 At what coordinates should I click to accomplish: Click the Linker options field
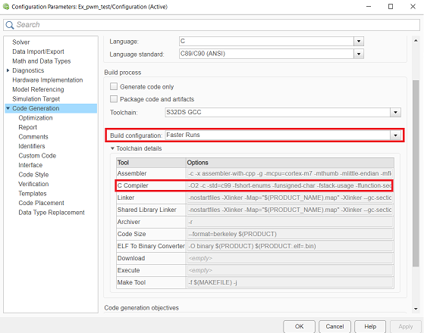[x=290, y=198]
